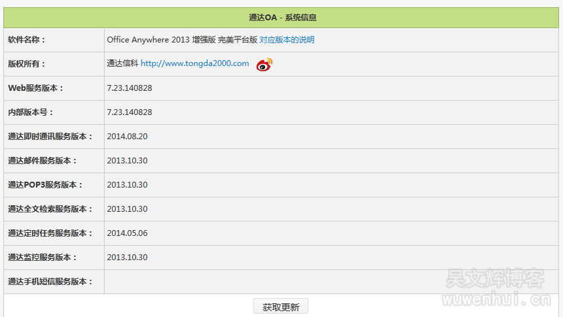Select the 通达定时任务服务版本 label

(x=50, y=233)
